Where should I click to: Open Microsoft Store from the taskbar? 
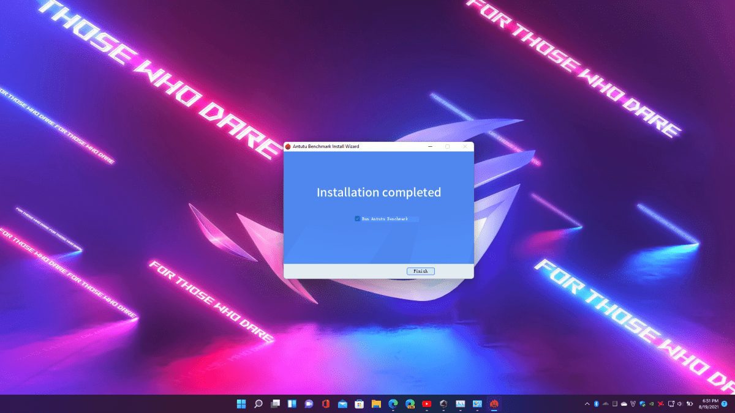coord(360,404)
